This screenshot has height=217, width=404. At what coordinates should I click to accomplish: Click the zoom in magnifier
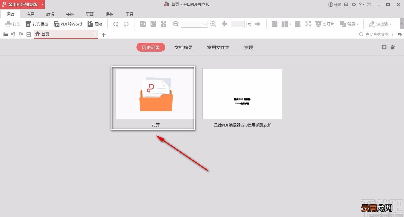[x=213, y=24]
